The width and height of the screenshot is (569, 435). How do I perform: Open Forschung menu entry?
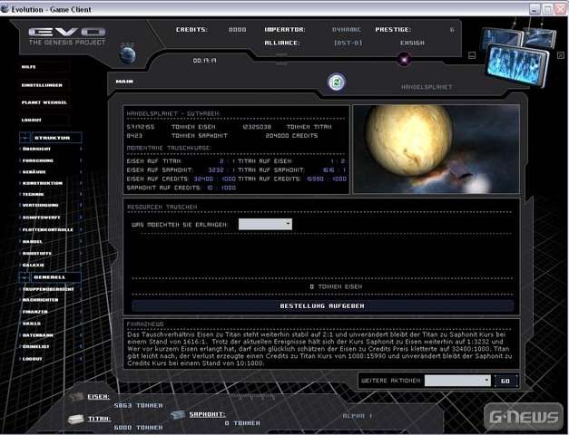coord(38,160)
